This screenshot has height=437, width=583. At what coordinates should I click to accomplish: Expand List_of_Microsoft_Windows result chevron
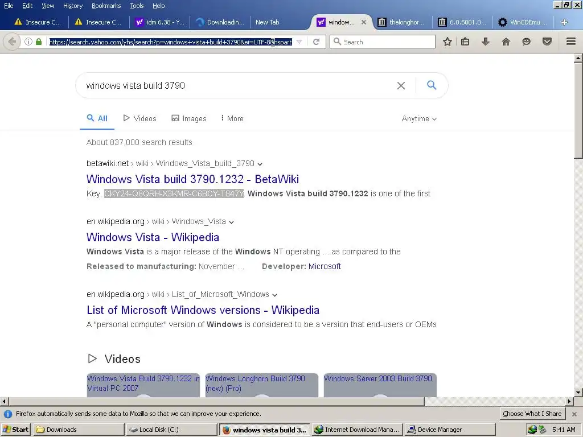click(x=274, y=295)
